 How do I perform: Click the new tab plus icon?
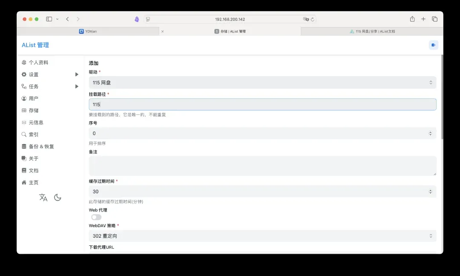pos(423,19)
